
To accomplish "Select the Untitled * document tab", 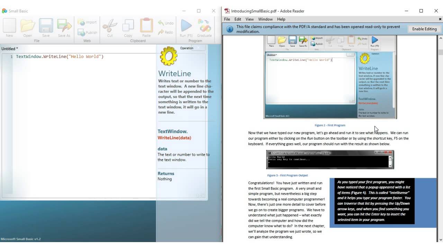I will pyautogui.click(x=10, y=49).
